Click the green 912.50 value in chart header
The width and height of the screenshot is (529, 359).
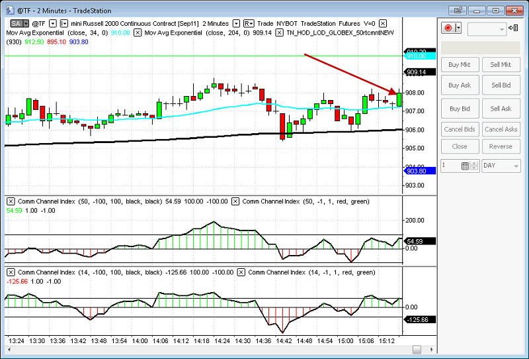coord(34,42)
